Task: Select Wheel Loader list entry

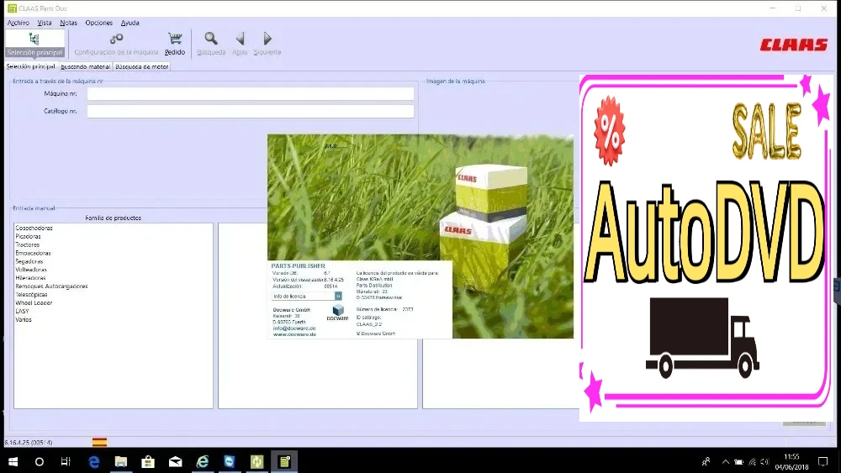Action: pyautogui.click(x=34, y=302)
